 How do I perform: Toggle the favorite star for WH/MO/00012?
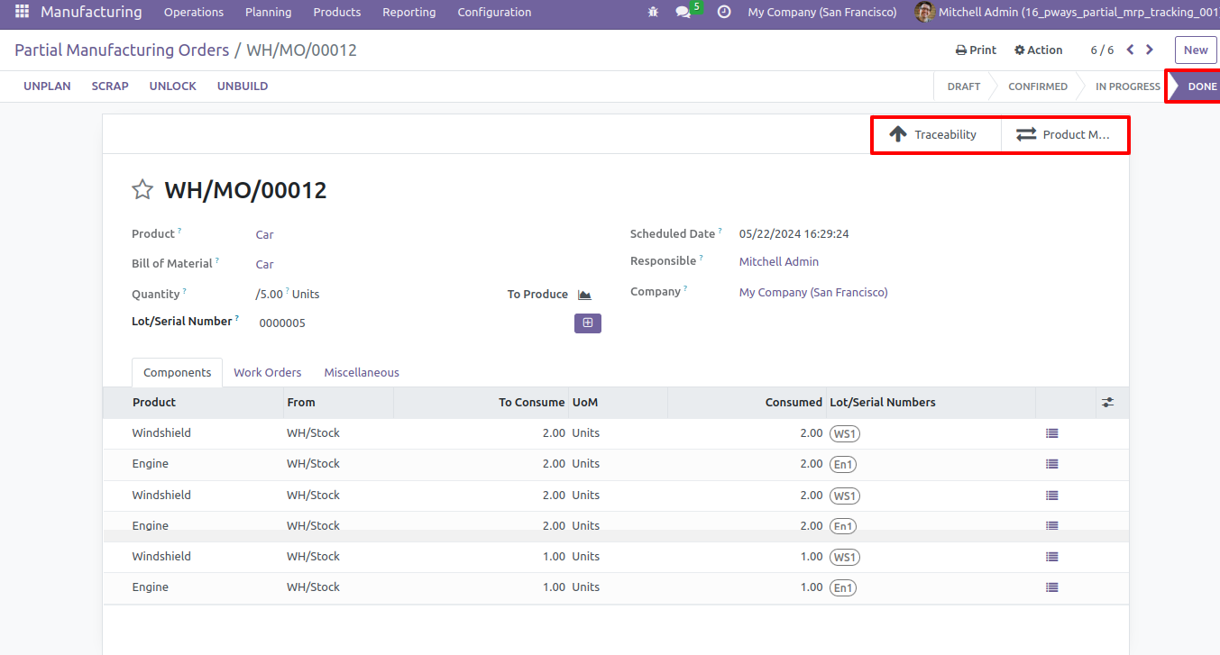point(142,189)
